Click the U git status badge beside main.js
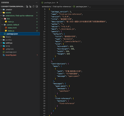This screenshot has height=116, width=124. [x=37, y=22]
